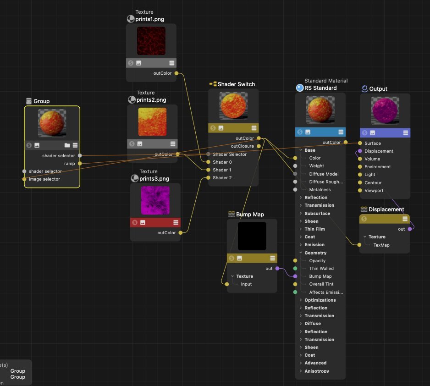
Task: Click the image preview icon on RS Standard node
Action: click(308, 132)
